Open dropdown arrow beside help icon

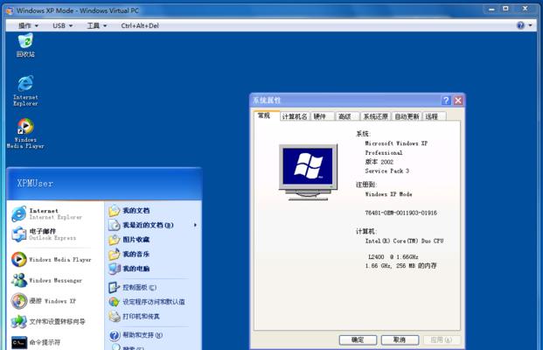pos(530,25)
